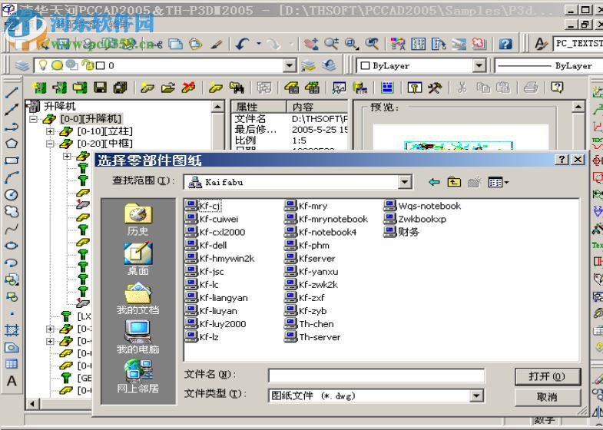
Task: Click the 取消 (Cancel) button
Action: pos(548,396)
